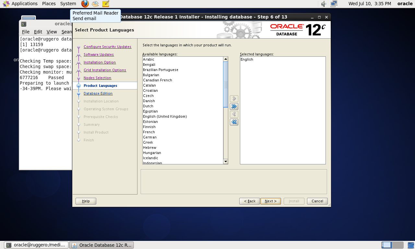
Task: Click the volume speaker icon
Action: tap(324, 4)
